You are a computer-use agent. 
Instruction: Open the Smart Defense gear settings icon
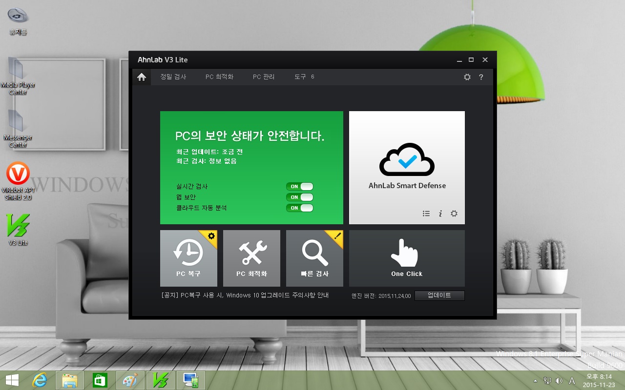(x=454, y=214)
